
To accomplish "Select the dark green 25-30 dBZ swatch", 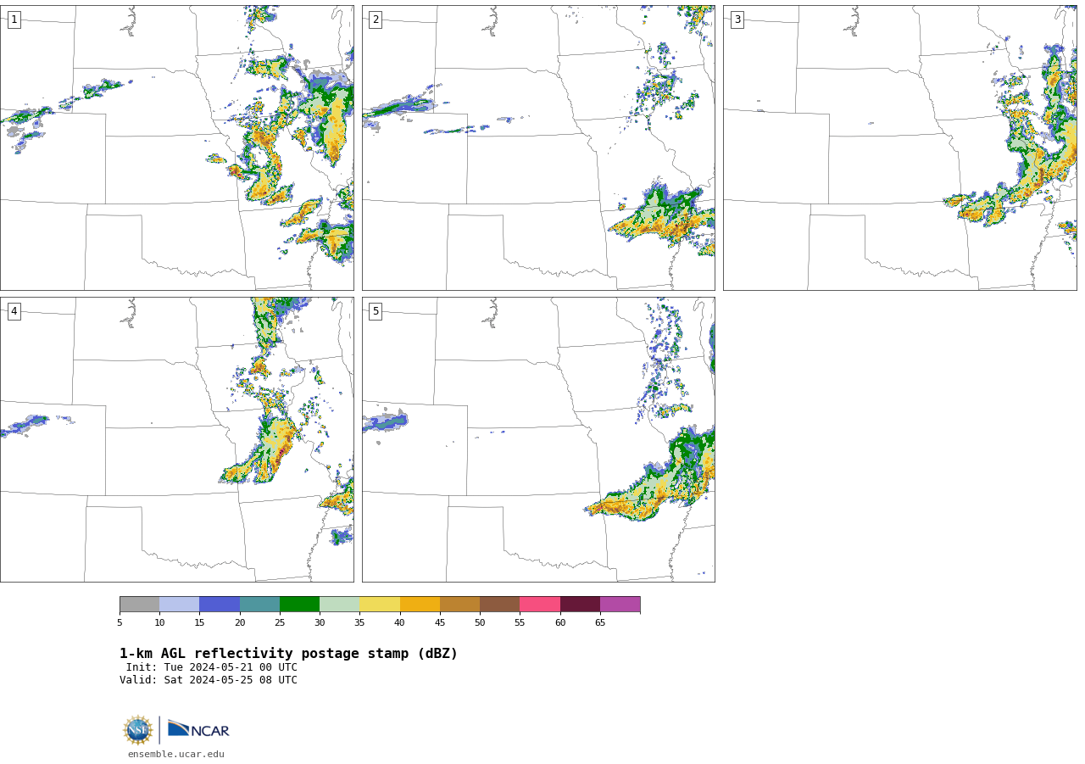I will pyautogui.click(x=299, y=605).
